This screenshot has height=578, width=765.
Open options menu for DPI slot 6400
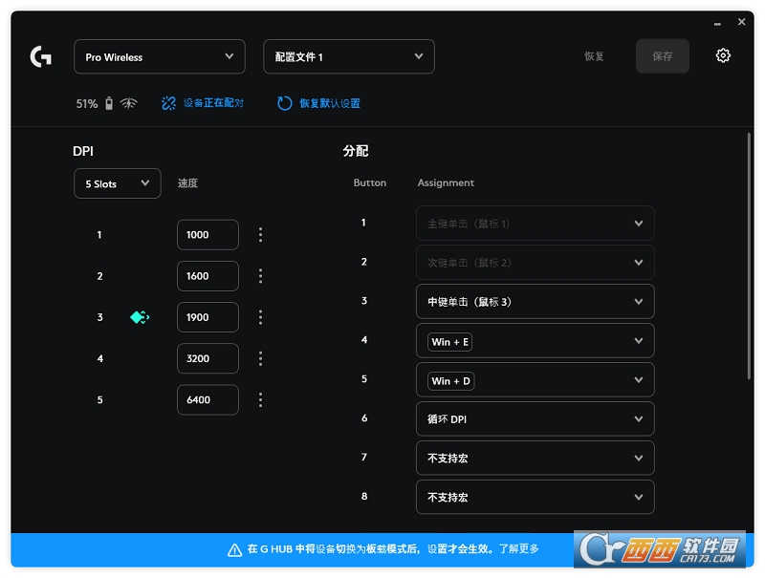tap(260, 400)
